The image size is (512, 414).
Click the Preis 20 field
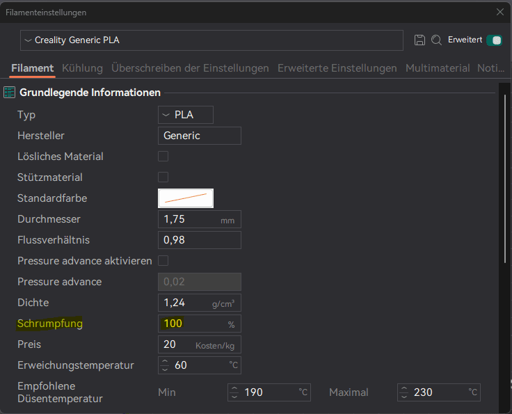coord(200,344)
